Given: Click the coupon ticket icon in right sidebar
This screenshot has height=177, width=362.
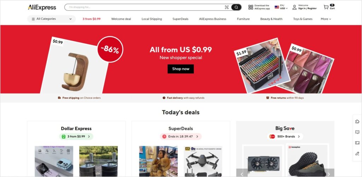Looking at the screenshot, I should point(357,143).
